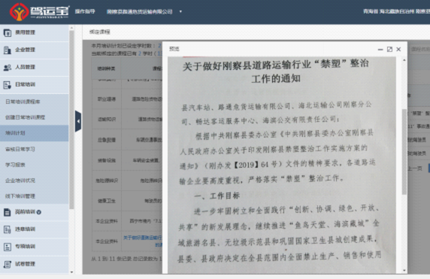Click the scroll icon beside 试卷管理
Image resolution: width=430 pixels, height=279 pixels.
click(7, 264)
